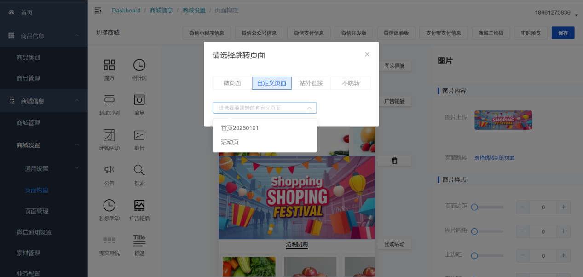Click the 页面边距 slider handle
Viewport: 583px width, 277px height.
pyautogui.click(x=474, y=208)
